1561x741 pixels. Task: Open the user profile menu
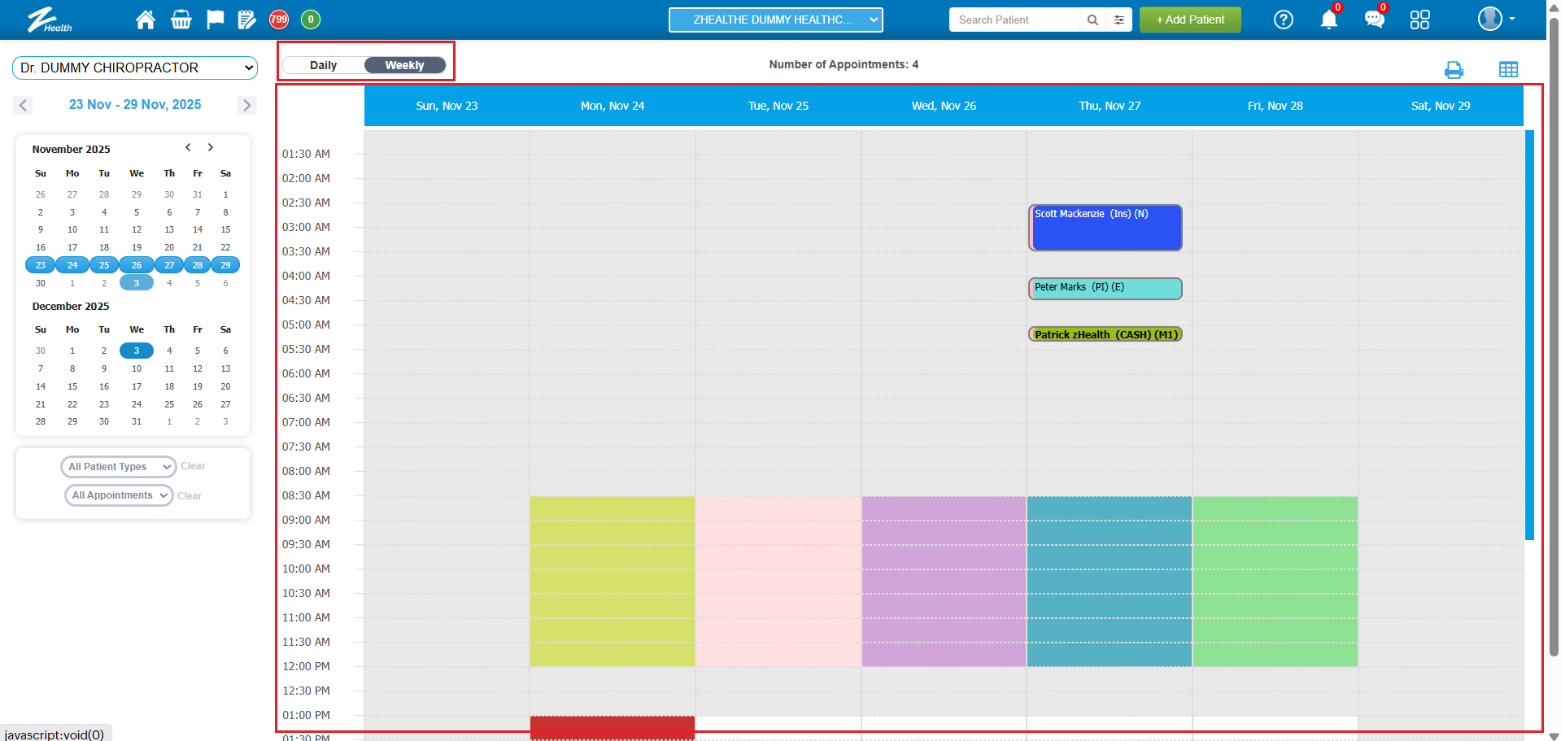[x=1495, y=20]
